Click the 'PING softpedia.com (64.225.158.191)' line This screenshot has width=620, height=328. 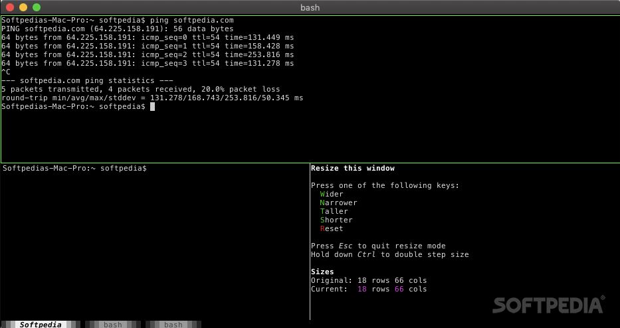point(118,29)
